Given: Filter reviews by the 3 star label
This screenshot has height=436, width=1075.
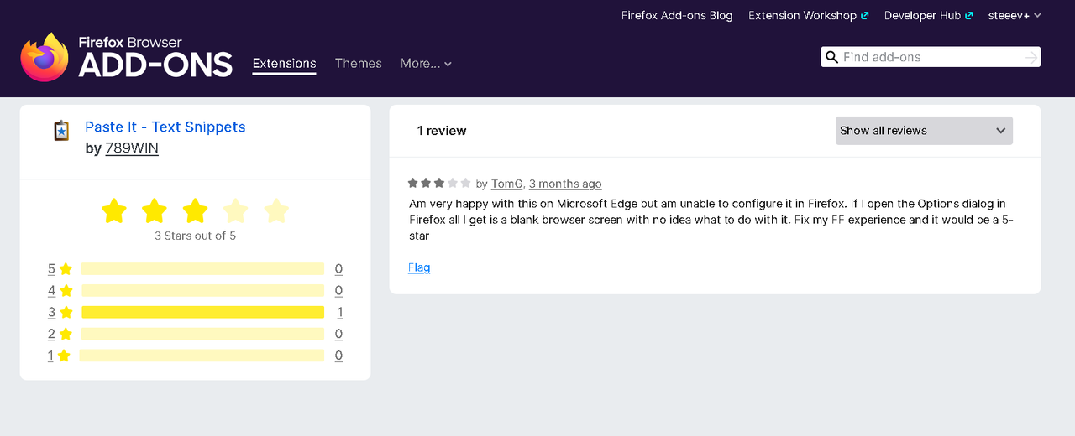Looking at the screenshot, I should point(51,312).
